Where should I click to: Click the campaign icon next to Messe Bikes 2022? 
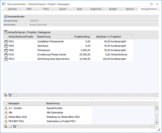[6, 117]
